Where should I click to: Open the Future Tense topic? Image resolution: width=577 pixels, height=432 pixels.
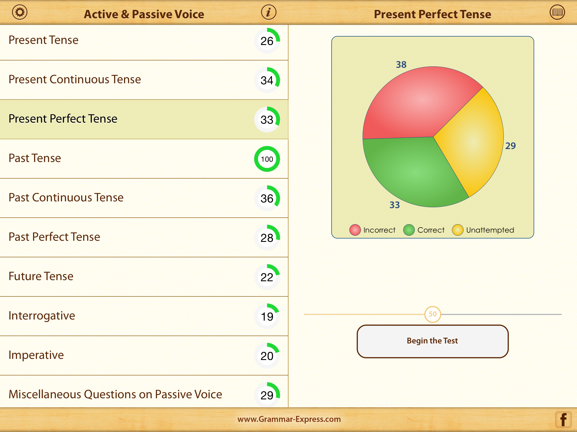pos(41,276)
